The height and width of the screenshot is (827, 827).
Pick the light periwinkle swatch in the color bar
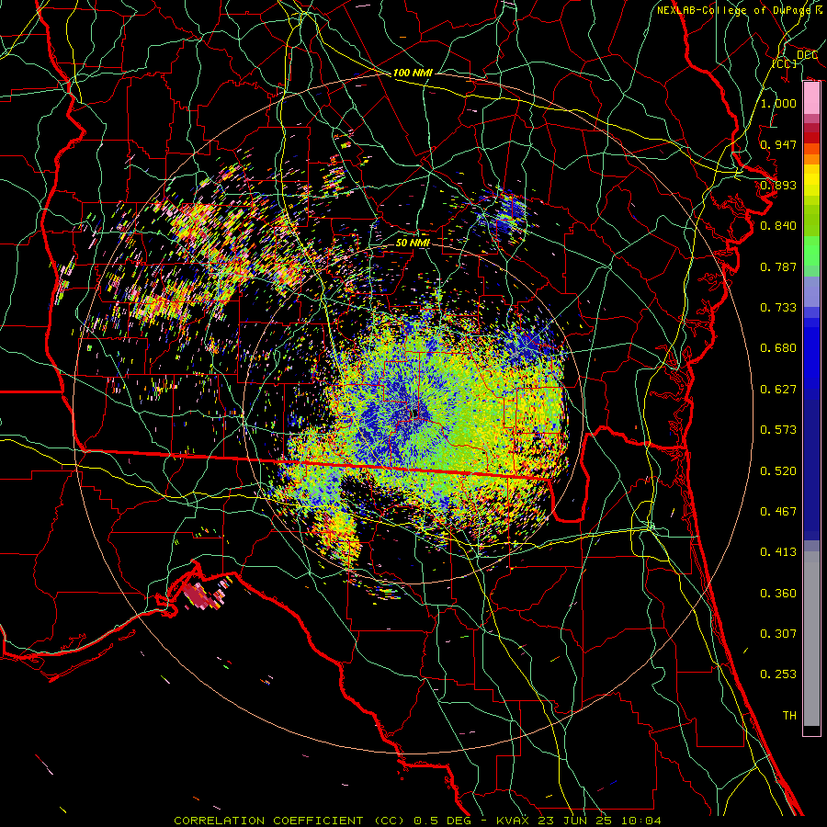tap(811, 291)
